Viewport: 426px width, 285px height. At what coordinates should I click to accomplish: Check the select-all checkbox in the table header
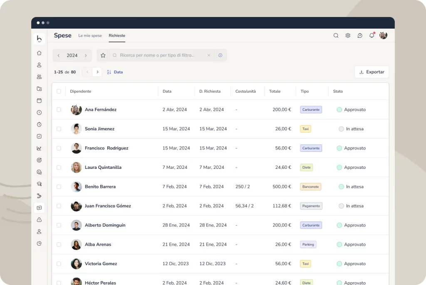tap(59, 91)
